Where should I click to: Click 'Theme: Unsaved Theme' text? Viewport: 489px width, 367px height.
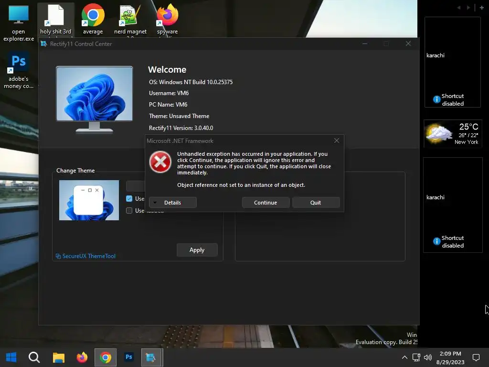[x=179, y=116]
